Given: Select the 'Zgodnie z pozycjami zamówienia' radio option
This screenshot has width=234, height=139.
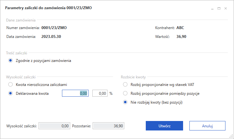Looking at the screenshot, I should [x=10, y=61].
